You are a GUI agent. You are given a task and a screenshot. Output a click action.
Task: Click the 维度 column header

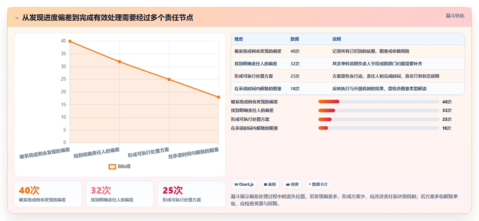[x=239, y=39]
